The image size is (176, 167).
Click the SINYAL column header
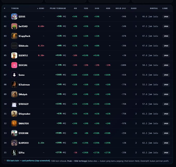pos(154,8)
